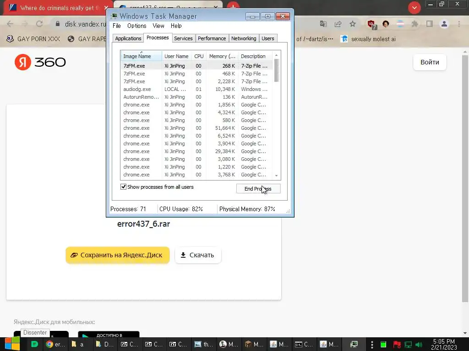Select the chrome.exe row using 580 K

pyautogui.click(x=196, y=120)
